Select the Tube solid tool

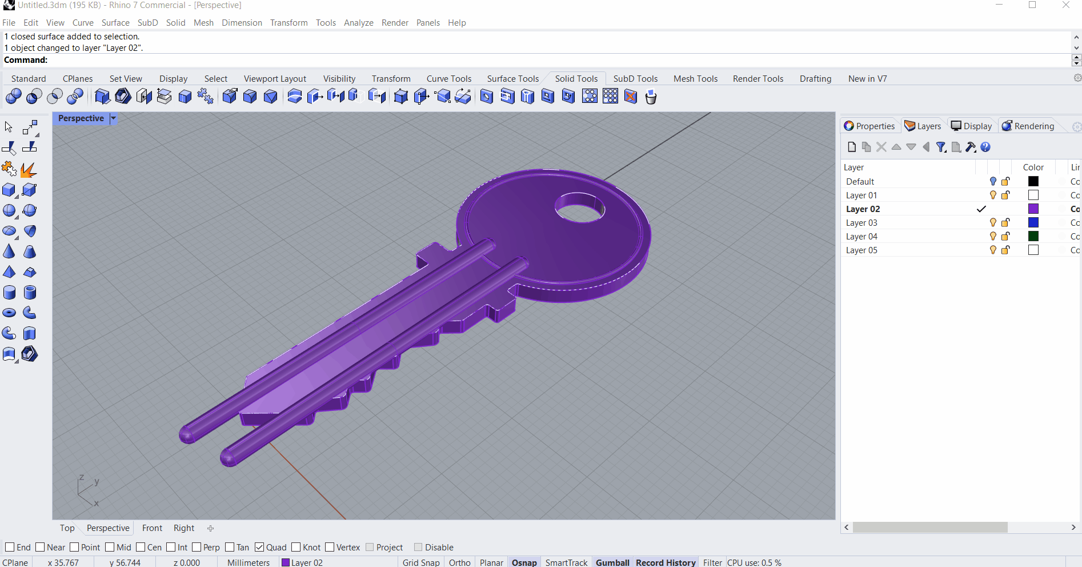(30, 293)
